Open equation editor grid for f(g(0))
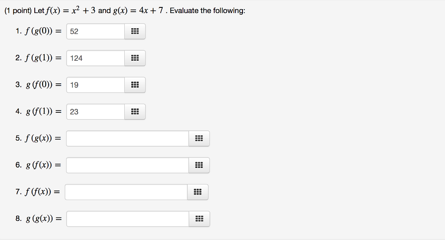The width and height of the screenshot is (445, 240). point(135,31)
